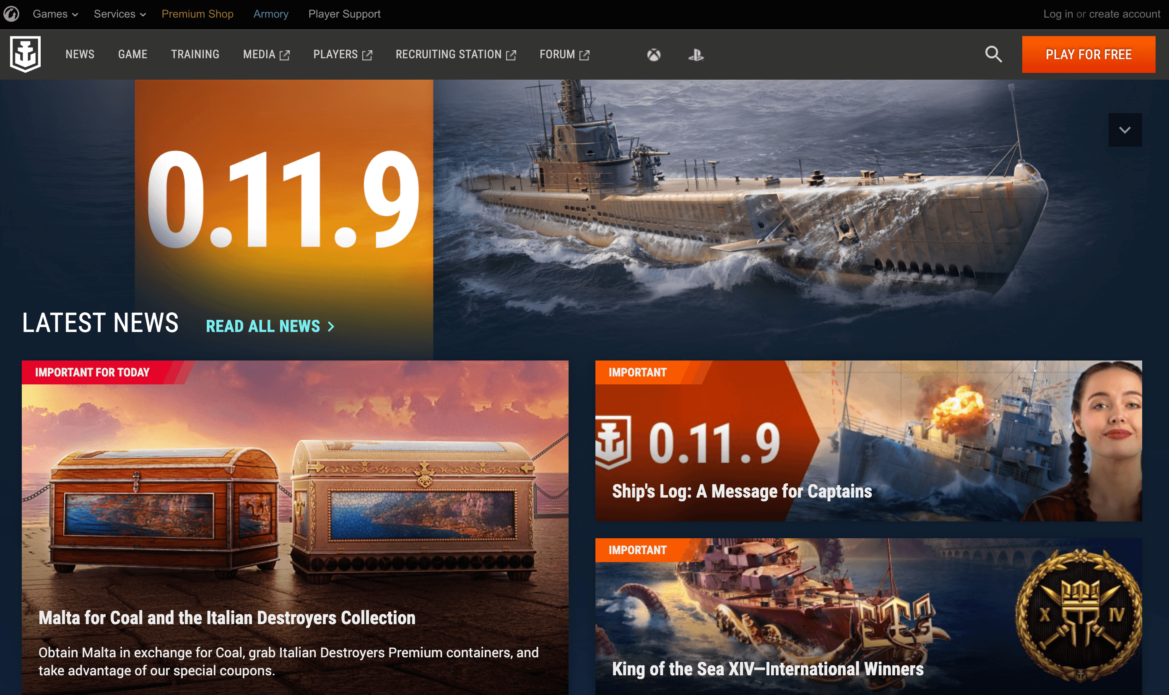Click Log in
Viewport: 1169px width, 695px height.
(1058, 14)
